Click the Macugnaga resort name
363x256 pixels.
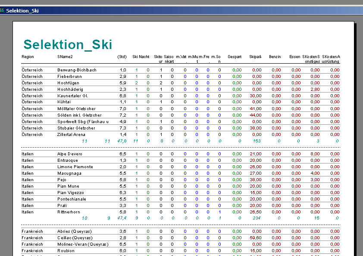pos(69,173)
